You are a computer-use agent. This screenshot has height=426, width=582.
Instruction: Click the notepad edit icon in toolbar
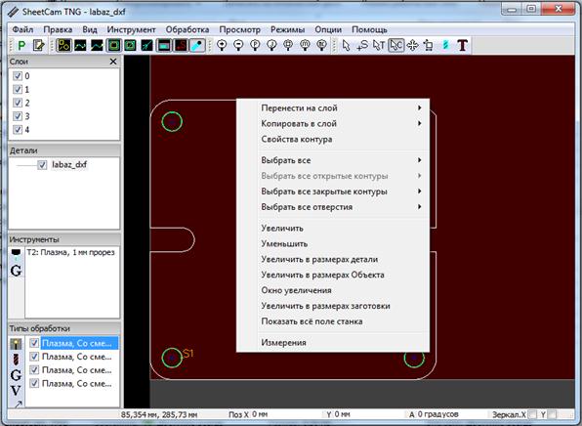coord(38,46)
